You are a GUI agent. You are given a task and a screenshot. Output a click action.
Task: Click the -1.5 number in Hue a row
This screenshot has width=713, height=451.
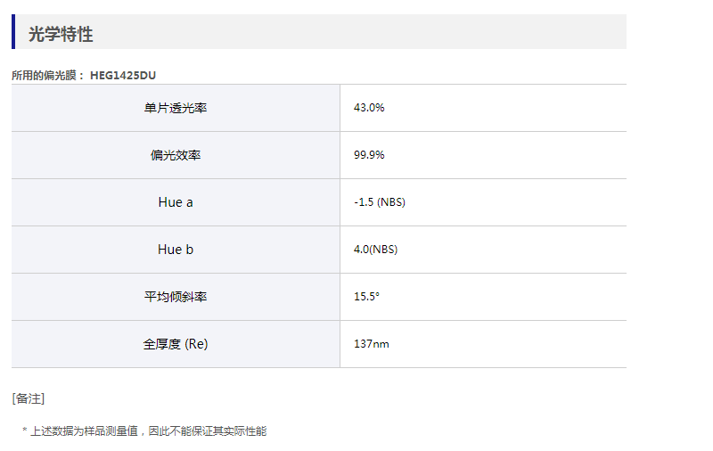(x=364, y=202)
